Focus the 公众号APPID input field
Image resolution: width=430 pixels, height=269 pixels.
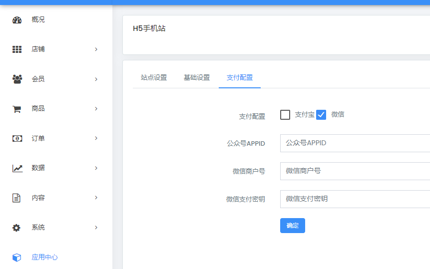[x=355, y=143]
